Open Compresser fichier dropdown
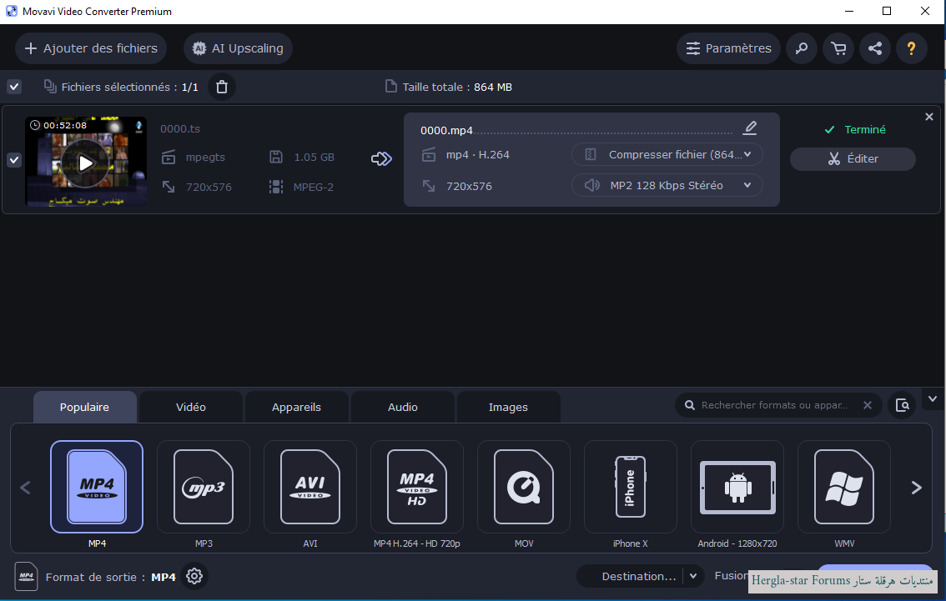This screenshot has width=946, height=601. [667, 154]
